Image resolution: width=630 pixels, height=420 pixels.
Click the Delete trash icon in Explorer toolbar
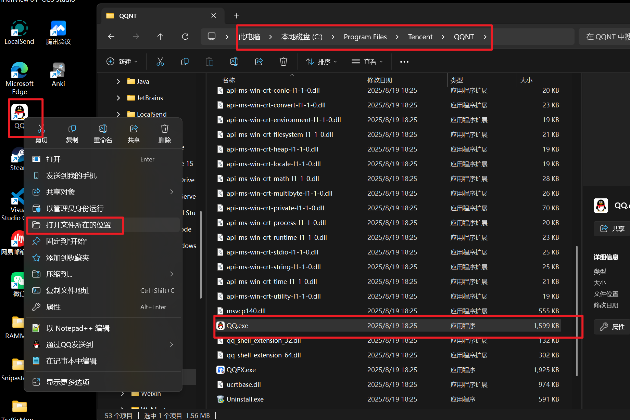point(283,62)
